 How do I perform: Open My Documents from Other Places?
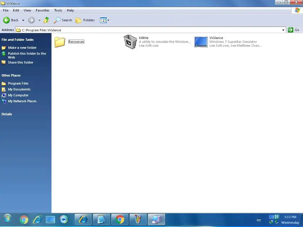click(19, 89)
